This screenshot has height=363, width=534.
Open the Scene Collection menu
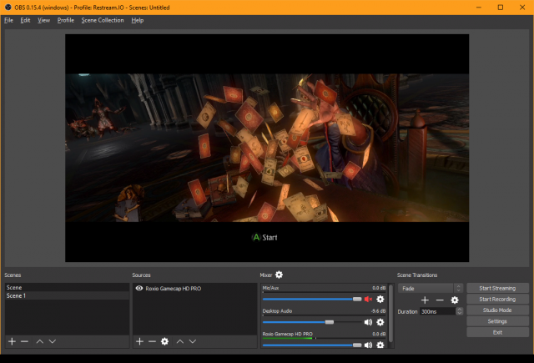[103, 20]
